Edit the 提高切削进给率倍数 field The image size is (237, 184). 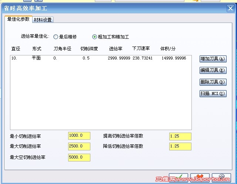click(180, 136)
